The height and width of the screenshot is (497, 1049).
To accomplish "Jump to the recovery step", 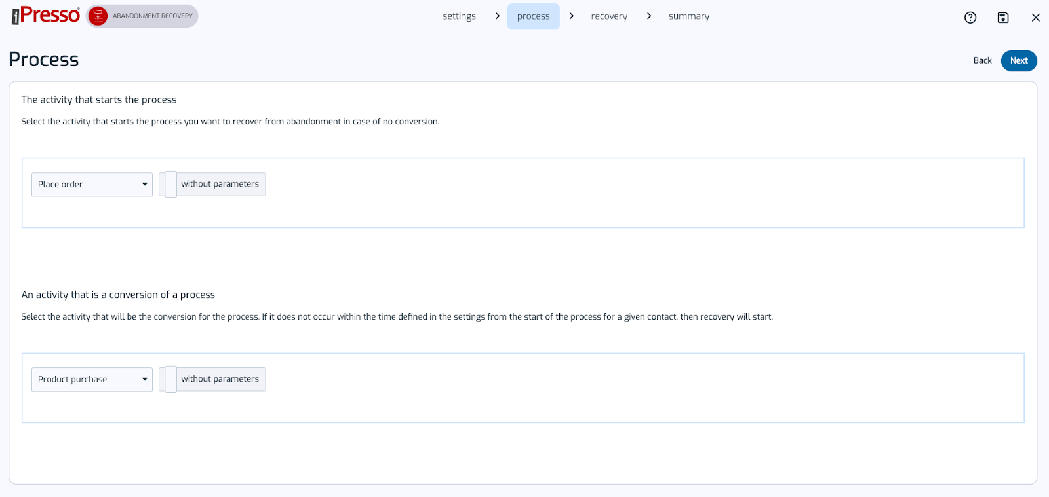I will click(609, 16).
